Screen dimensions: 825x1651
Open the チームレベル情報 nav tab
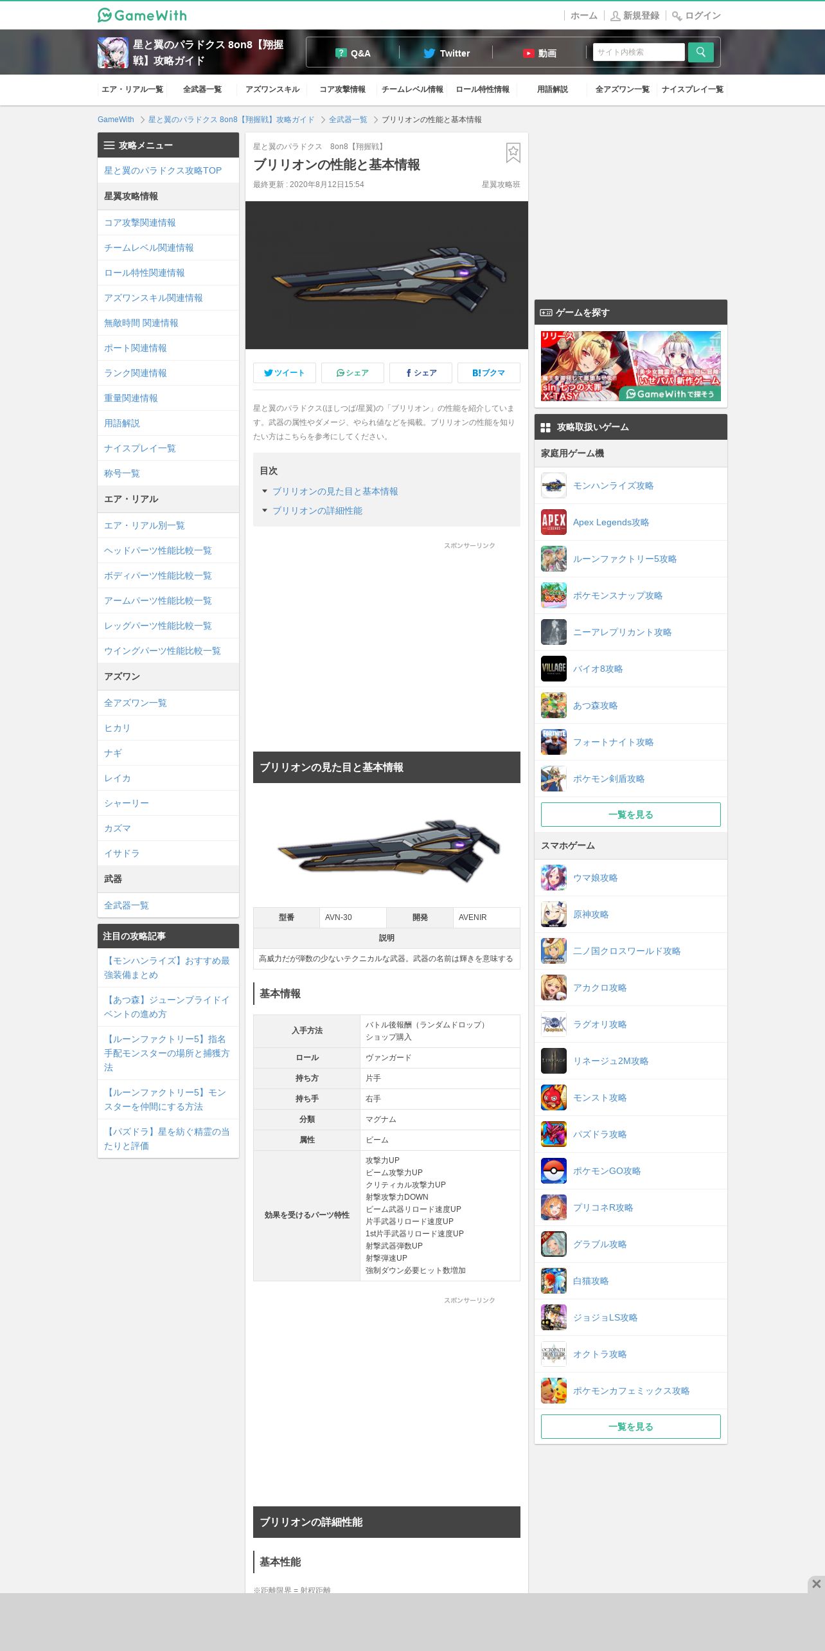pos(412,89)
